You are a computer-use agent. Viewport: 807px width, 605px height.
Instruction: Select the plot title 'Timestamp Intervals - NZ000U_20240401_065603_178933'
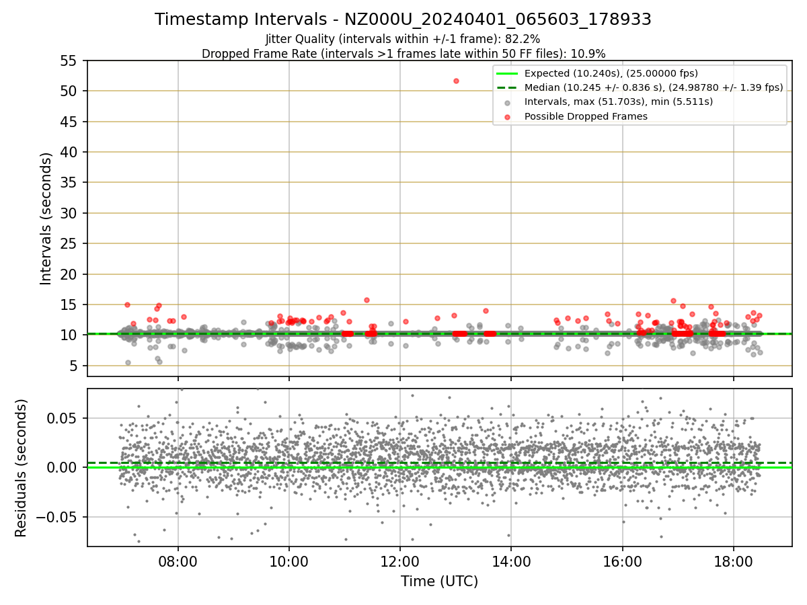pos(403,19)
